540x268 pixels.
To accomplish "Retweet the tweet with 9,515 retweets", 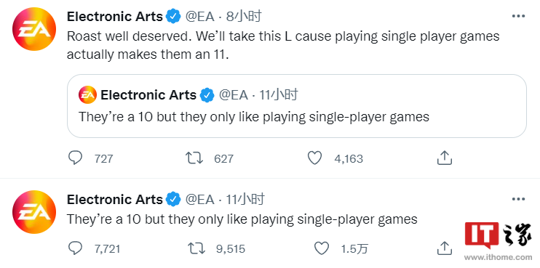I will (x=196, y=248).
